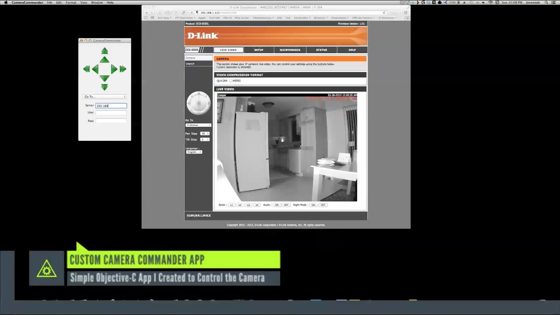This screenshot has width=560, height=315.
Task: Tilt down fast with CameraCommander's outer down arrow
Action: tap(105, 87)
